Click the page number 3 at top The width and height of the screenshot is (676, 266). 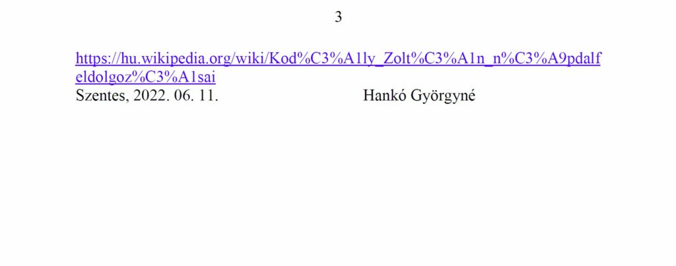pos(339,17)
